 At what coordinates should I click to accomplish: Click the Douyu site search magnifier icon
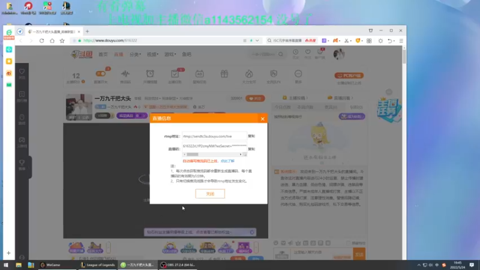click(x=280, y=54)
